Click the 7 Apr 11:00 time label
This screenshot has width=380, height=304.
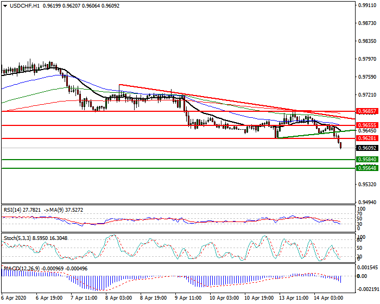[84, 298]
